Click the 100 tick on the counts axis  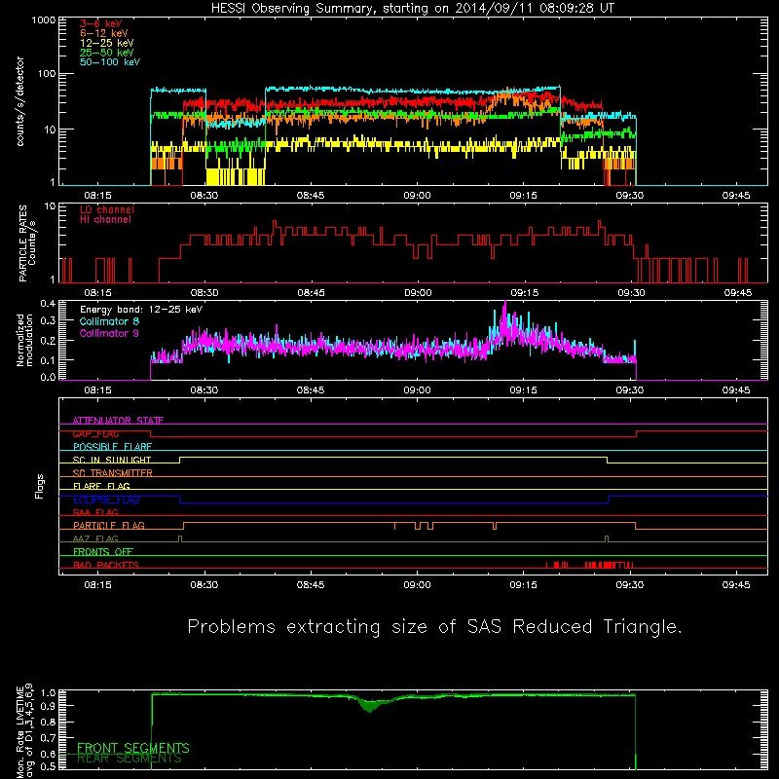tap(46, 74)
